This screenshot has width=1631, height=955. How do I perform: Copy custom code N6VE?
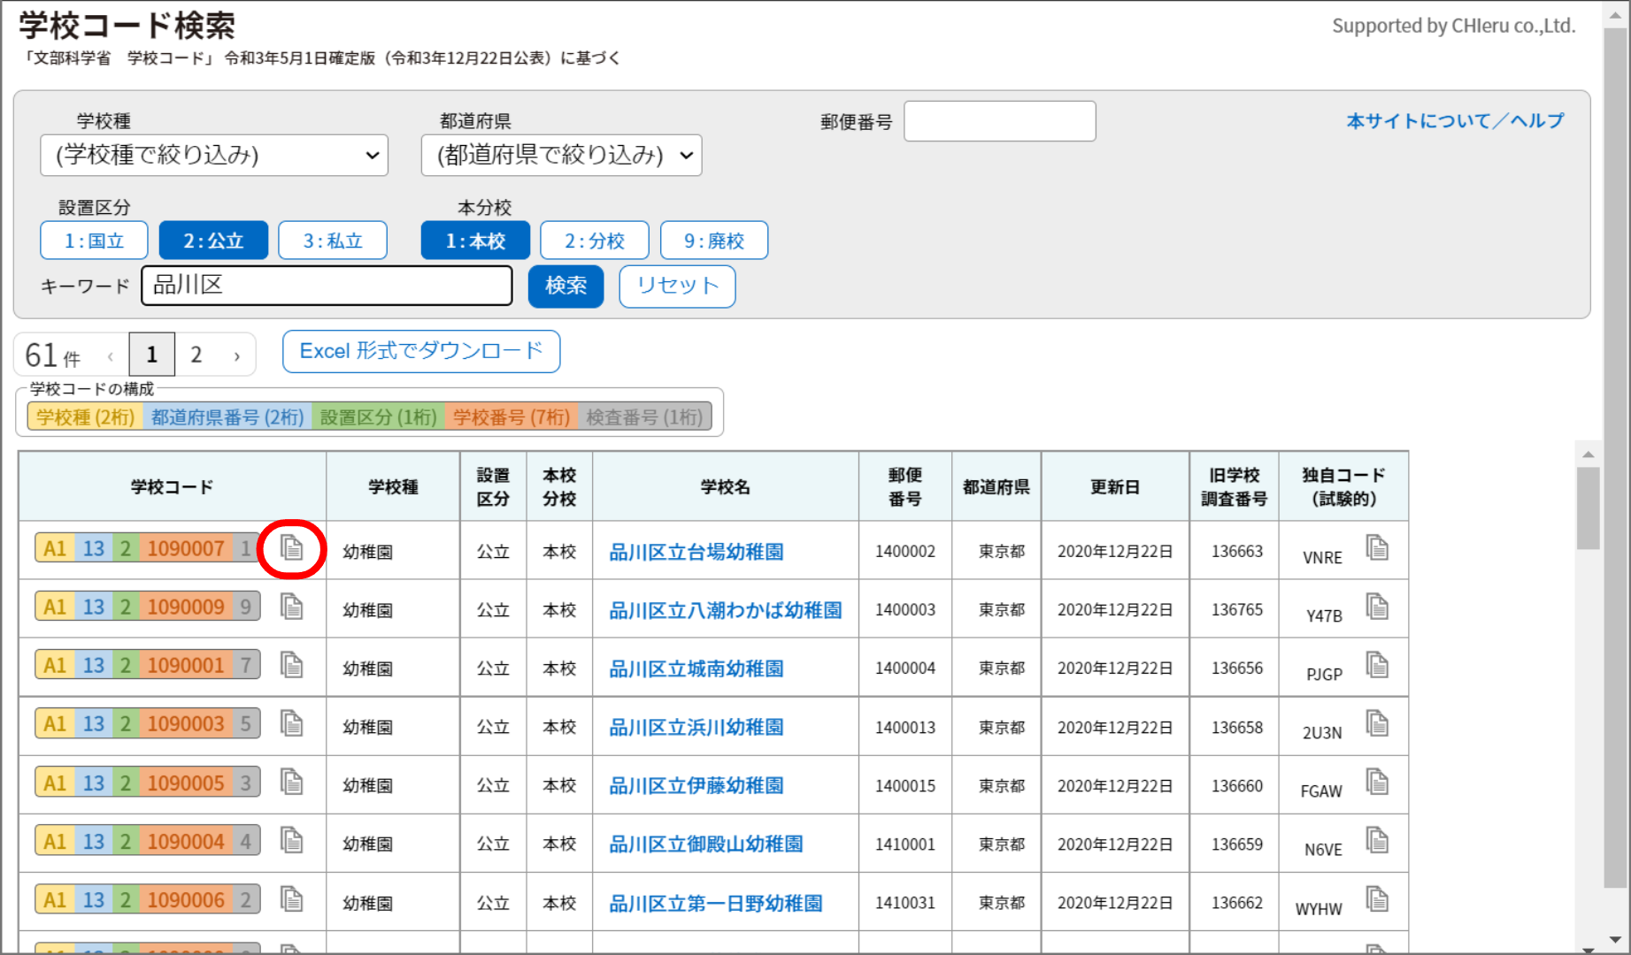pyautogui.click(x=1377, y=840)
